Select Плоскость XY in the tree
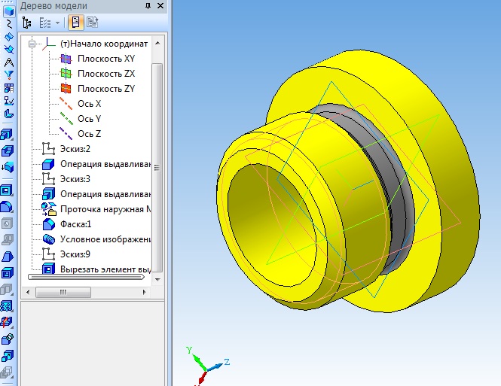Image resolution: width=501 pixels, height=386 pixels. (x=106, y=59)
